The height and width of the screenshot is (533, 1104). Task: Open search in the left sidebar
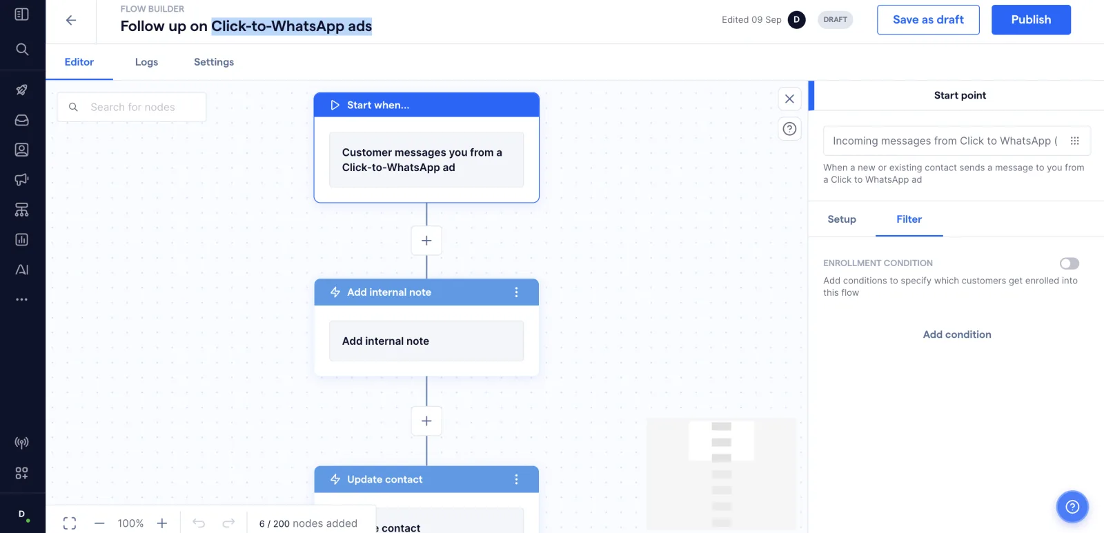point(22,49)
